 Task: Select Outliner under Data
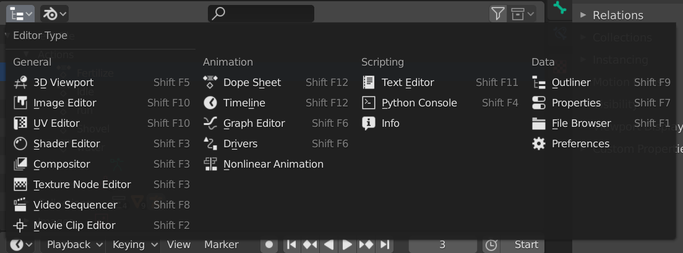click(x=601, y=82)
